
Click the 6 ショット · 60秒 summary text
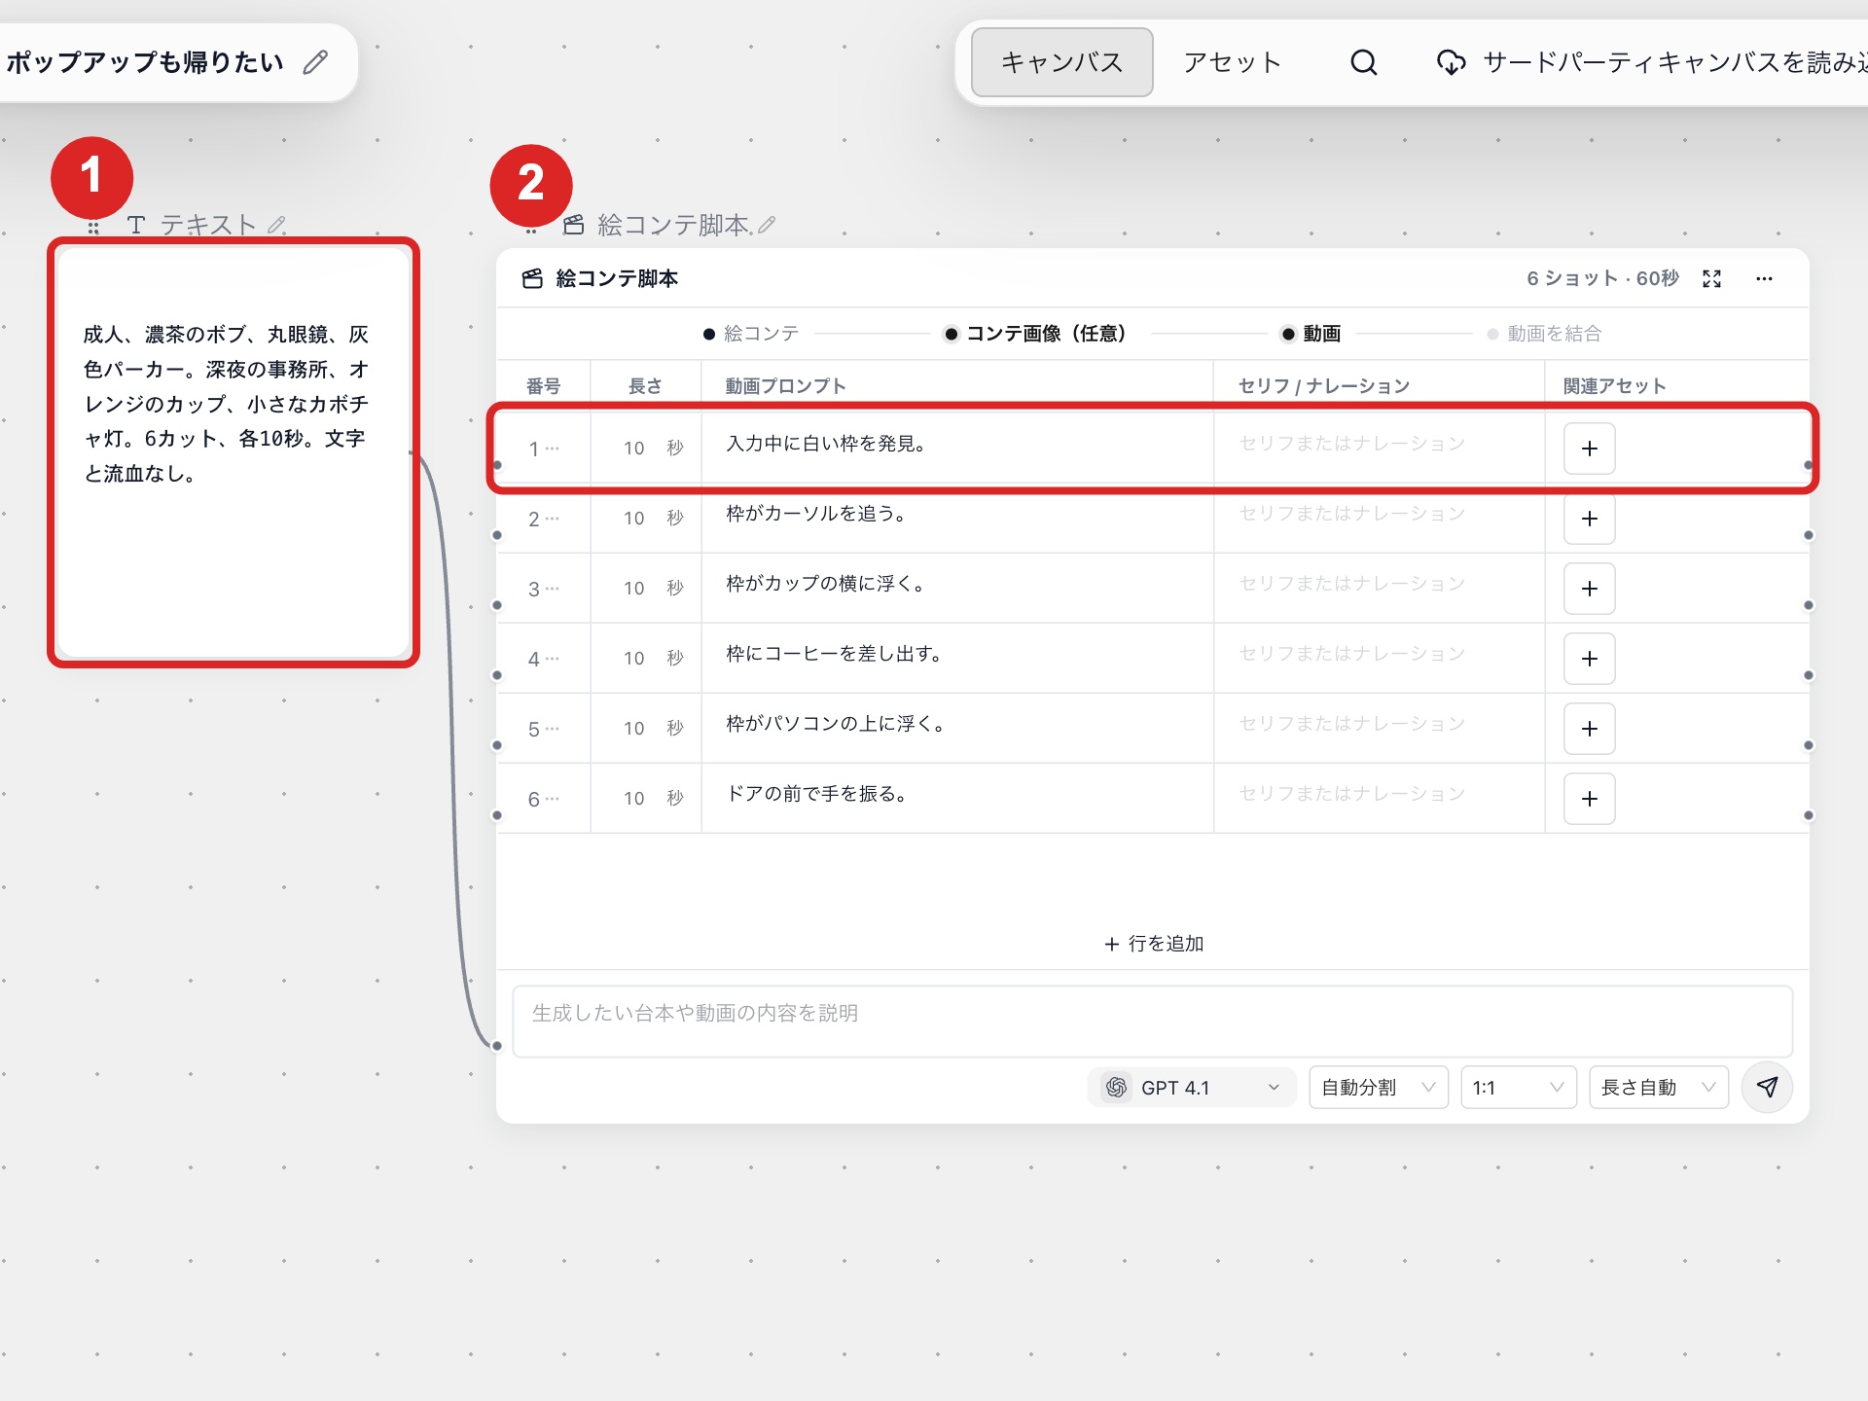coord(1602,279)
